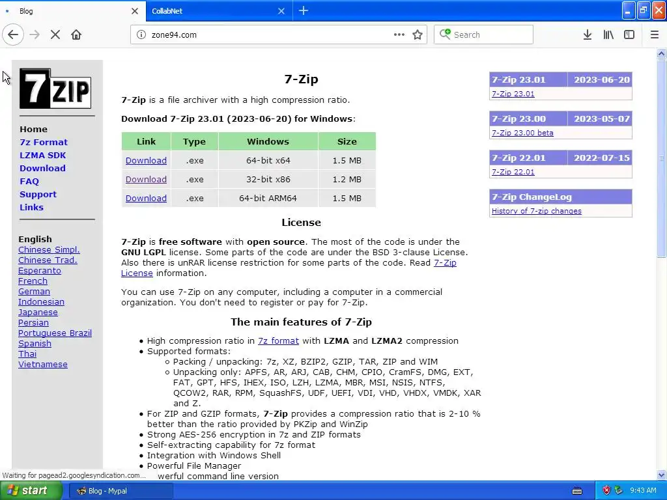The height and width of the screenshot is (500, 667).
Task: Open the browser home page
Action: 76,35
